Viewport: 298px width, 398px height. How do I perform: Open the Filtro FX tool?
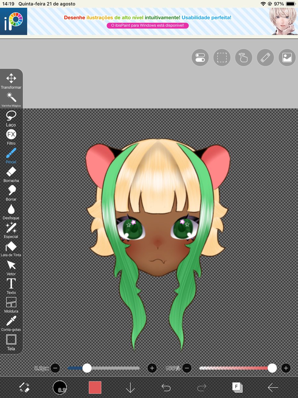pos(11,137)
